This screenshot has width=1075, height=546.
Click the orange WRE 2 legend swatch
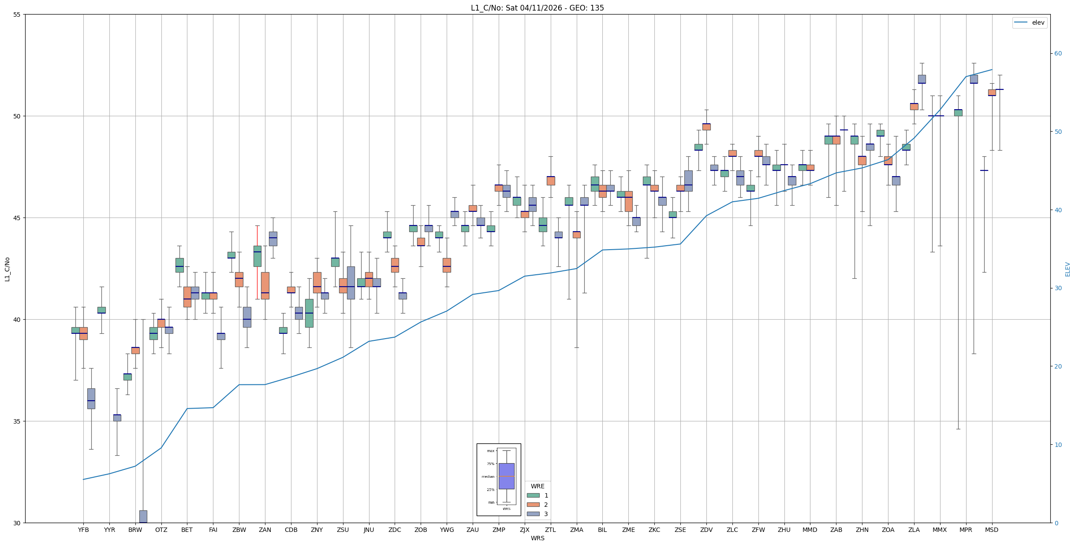click(533, 505)
